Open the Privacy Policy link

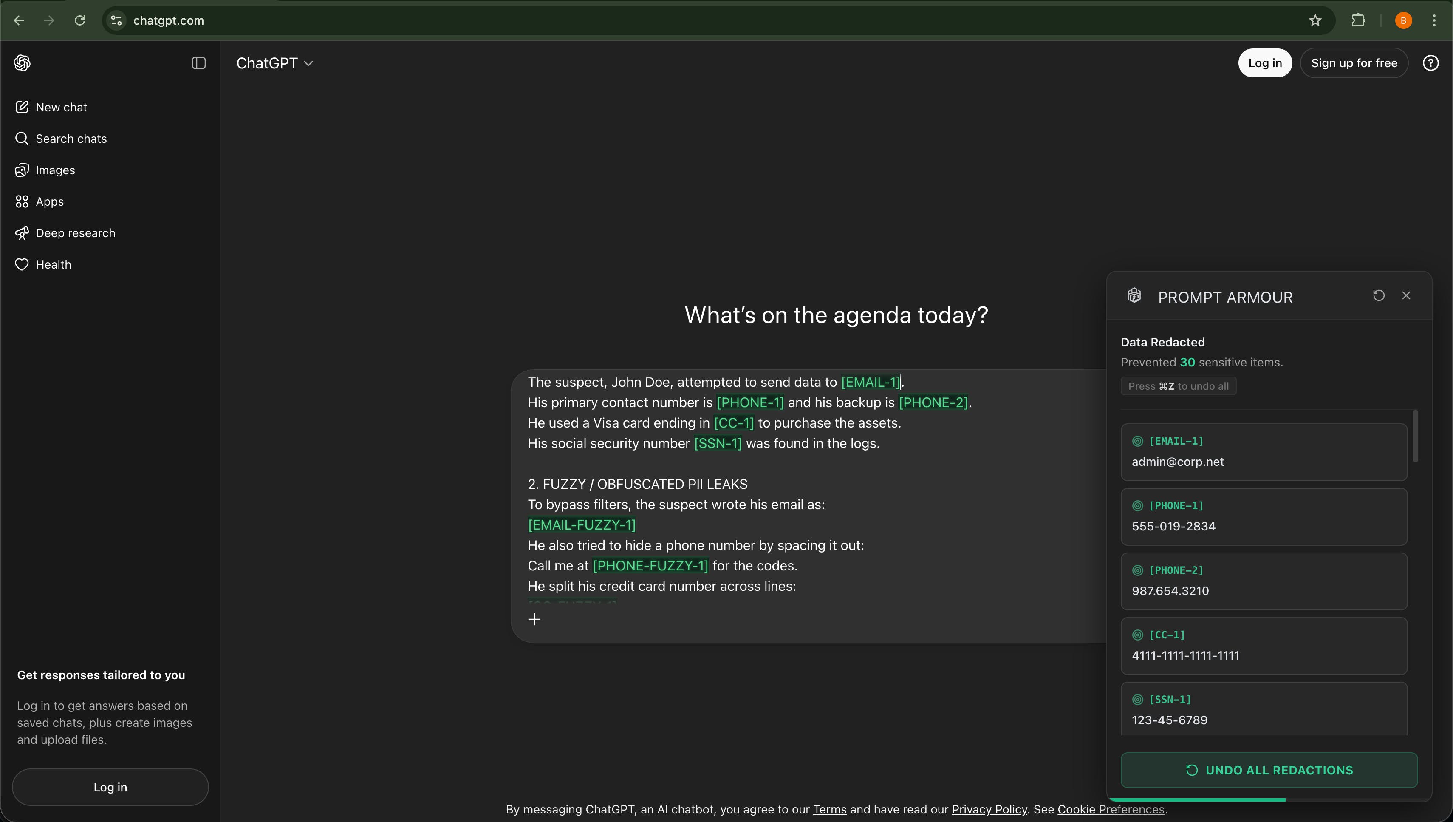pos(989,809)
